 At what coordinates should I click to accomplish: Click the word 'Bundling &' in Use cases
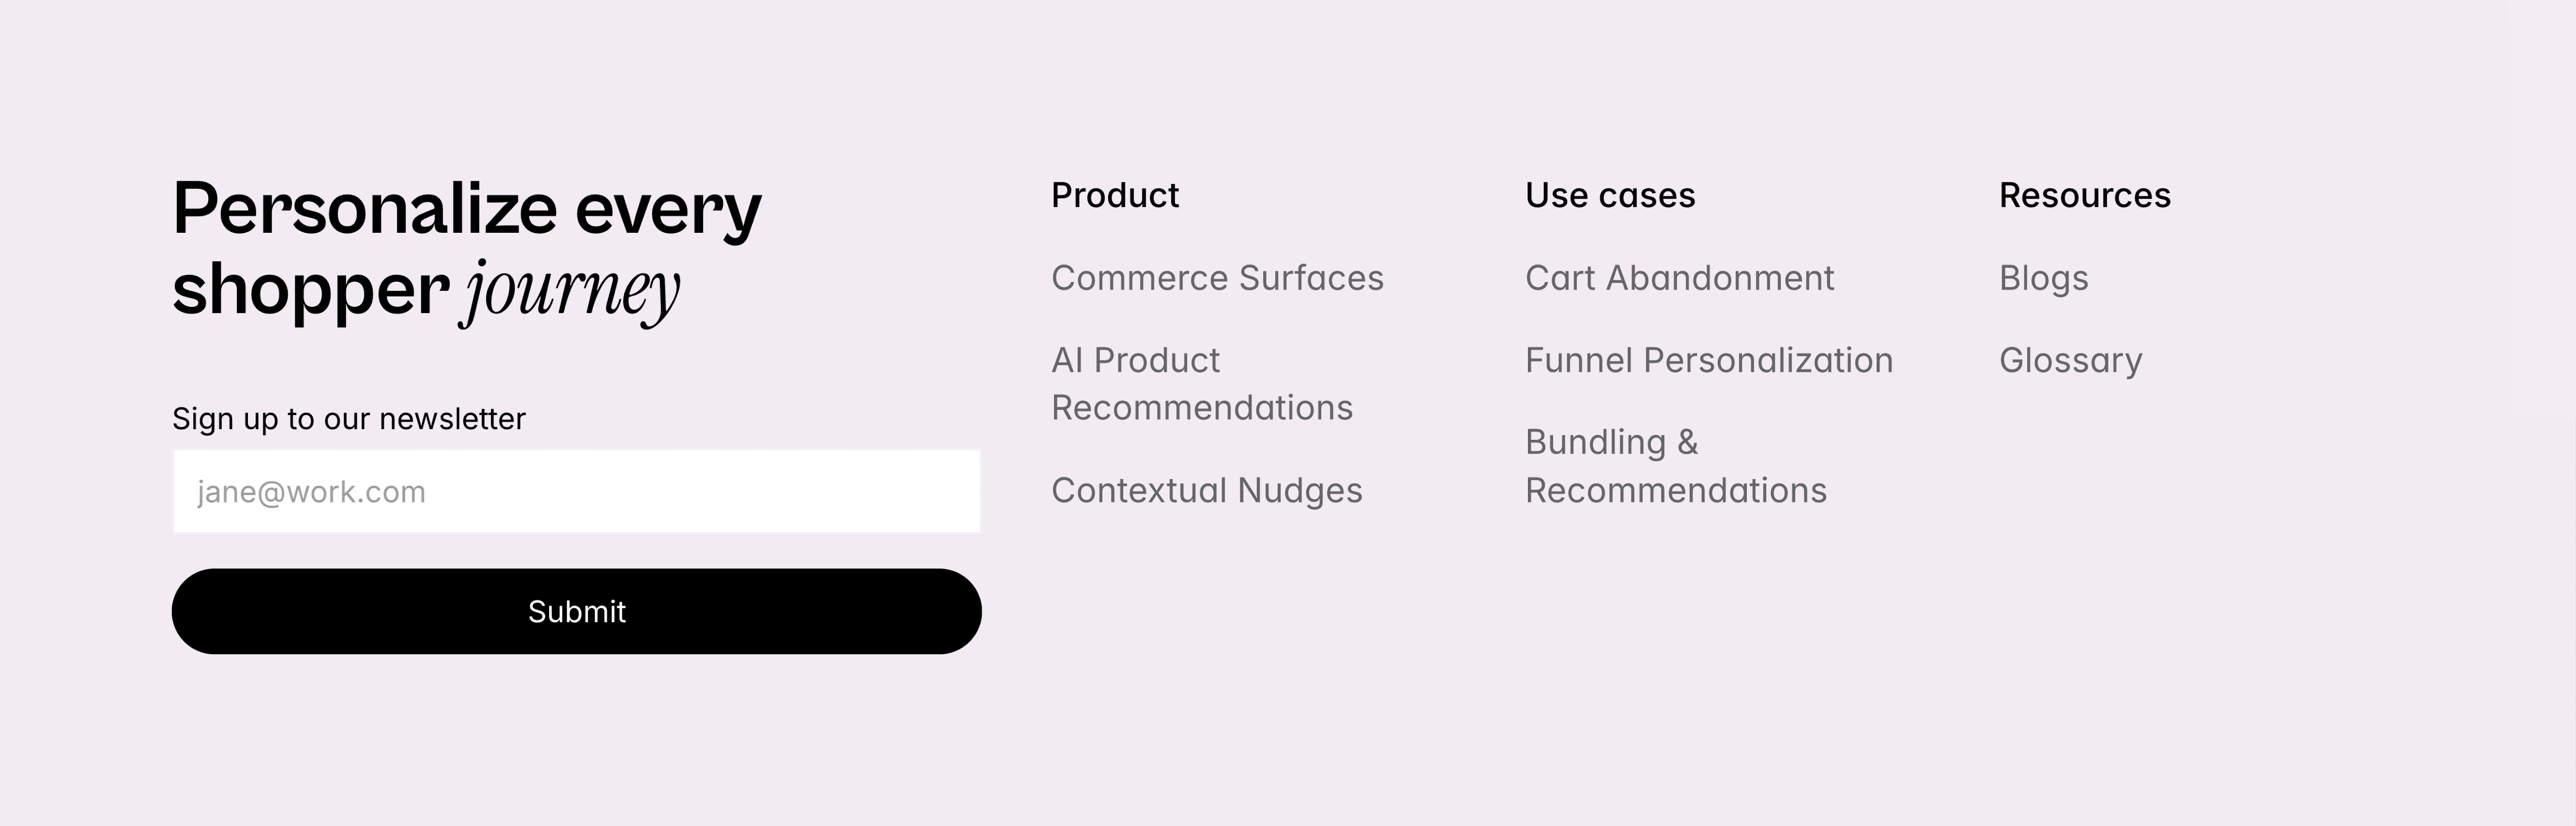[x=1611, y=442]
